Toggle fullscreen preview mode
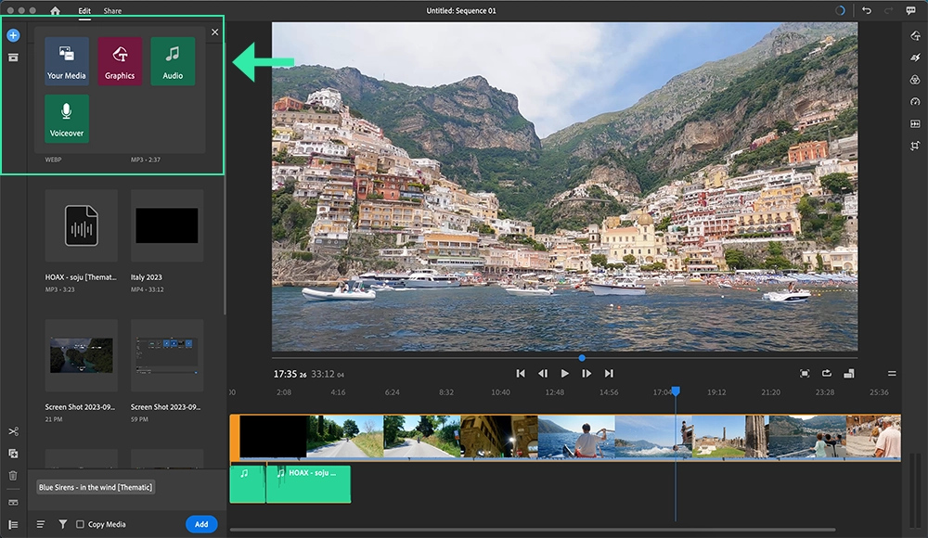This screenshot has width=928, height=538. pos(805,374)
